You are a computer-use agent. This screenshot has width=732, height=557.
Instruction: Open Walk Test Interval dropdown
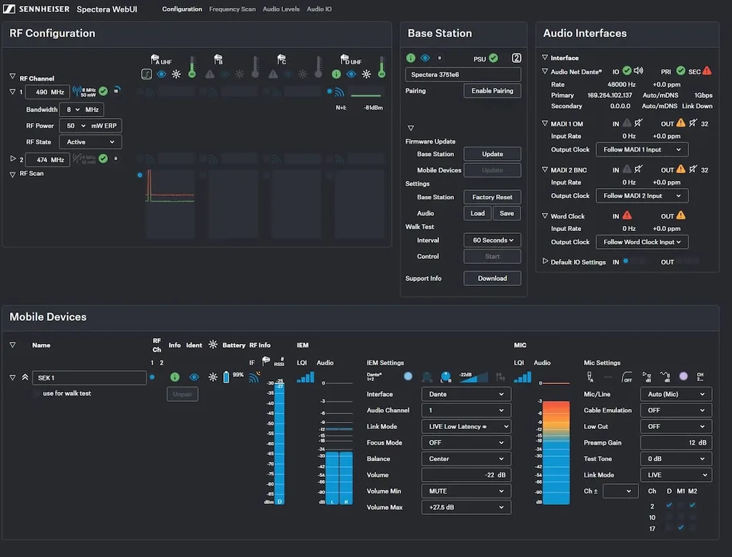click(492, 240)
